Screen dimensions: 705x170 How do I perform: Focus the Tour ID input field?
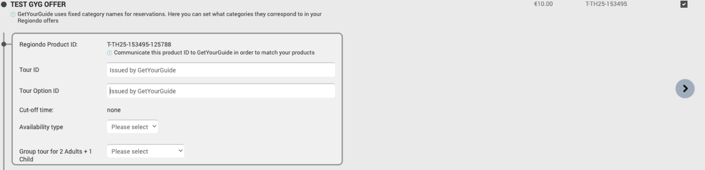[x=221, y=70]
